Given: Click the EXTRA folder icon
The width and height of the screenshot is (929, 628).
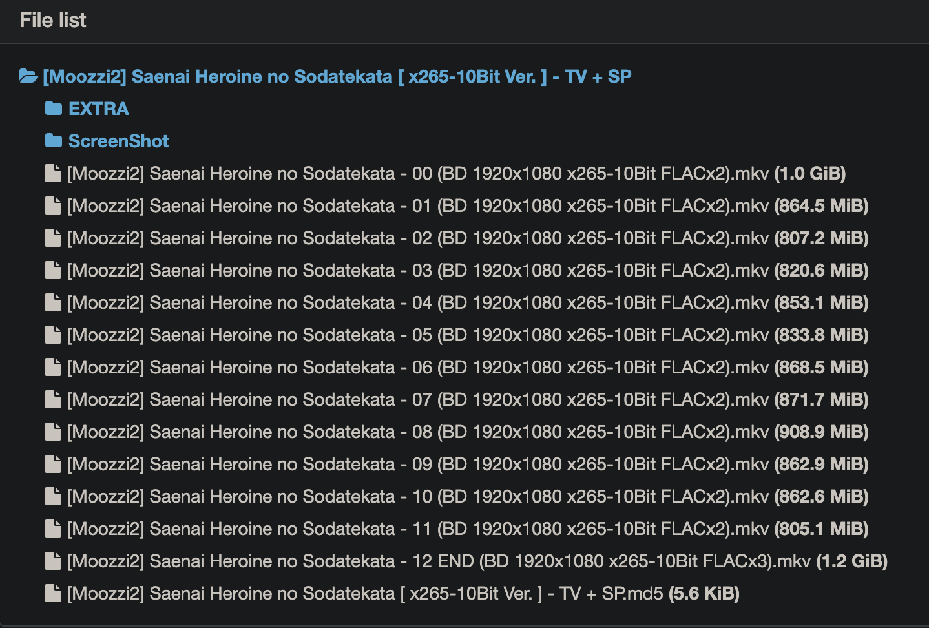Looking at the screenshot, I should (x=54, y=109).
